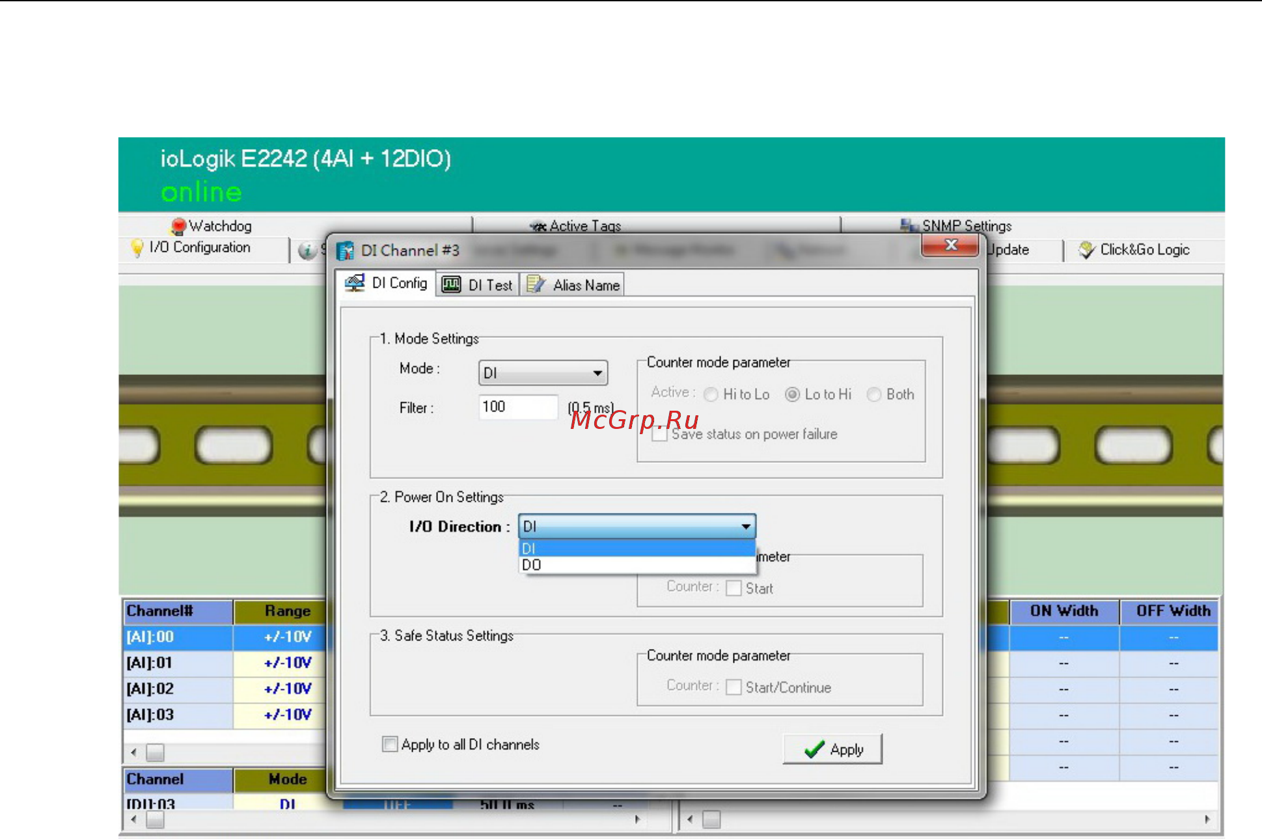
Task: Select the [AI]:02 channel row
Action: (225, 689)
